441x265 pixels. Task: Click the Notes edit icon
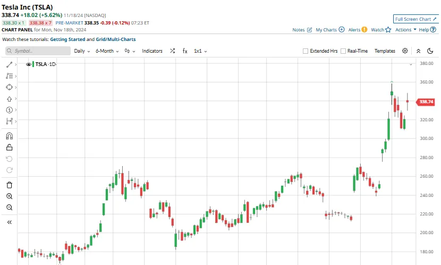309,30
